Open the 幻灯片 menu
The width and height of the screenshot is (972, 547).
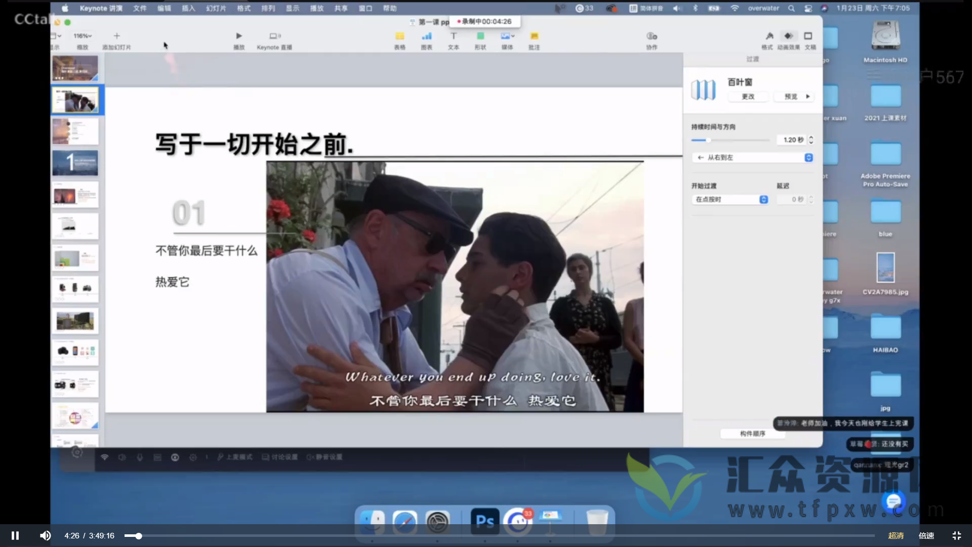(216, 8)
